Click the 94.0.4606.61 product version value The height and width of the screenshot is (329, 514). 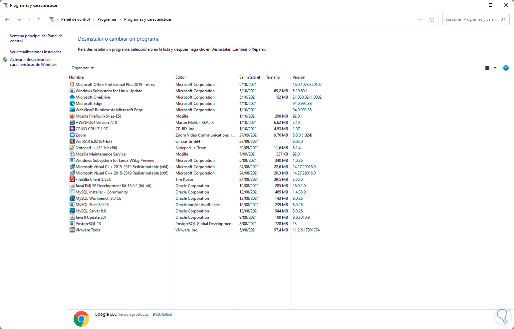coord(163,314)
